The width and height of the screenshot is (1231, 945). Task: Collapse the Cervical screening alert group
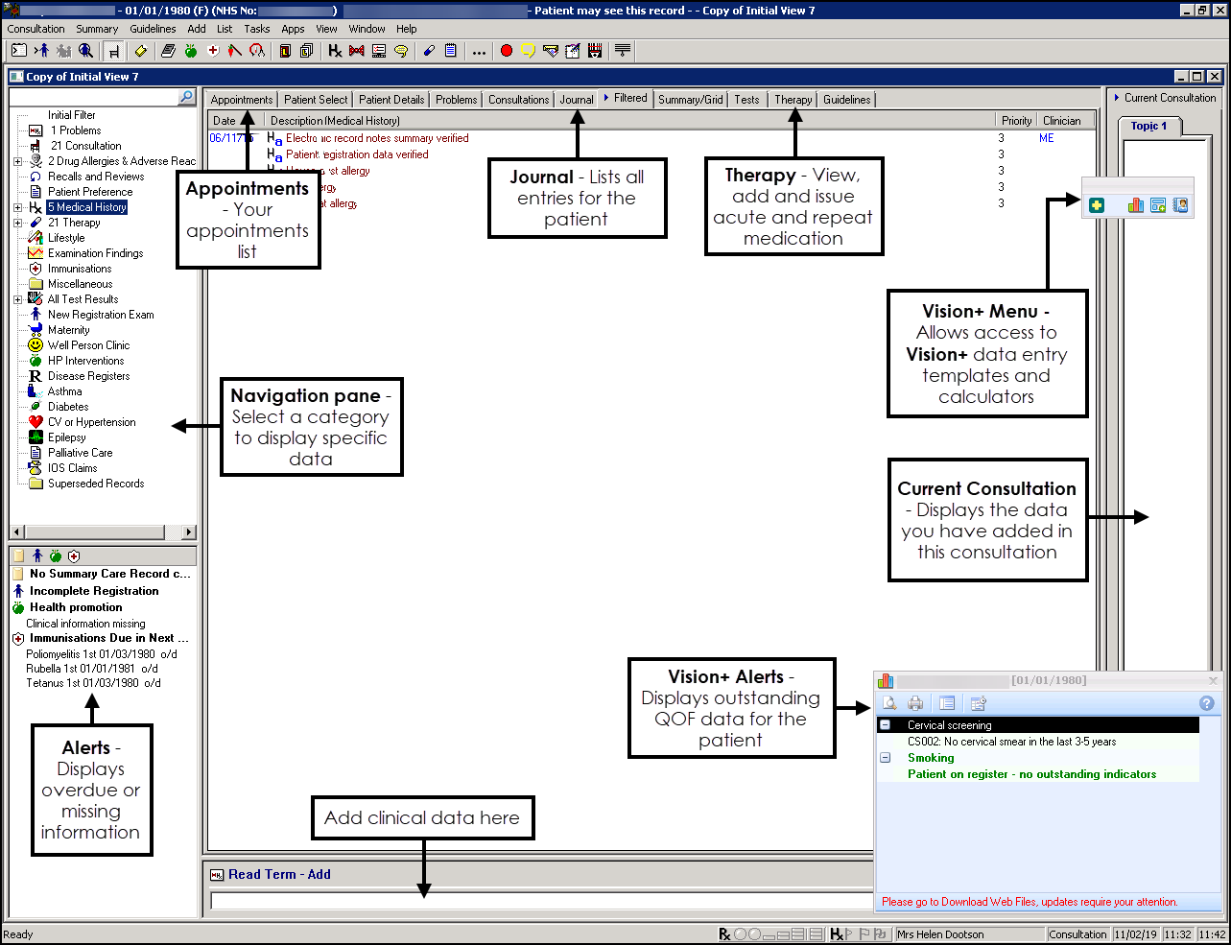[x=886, y=725]
